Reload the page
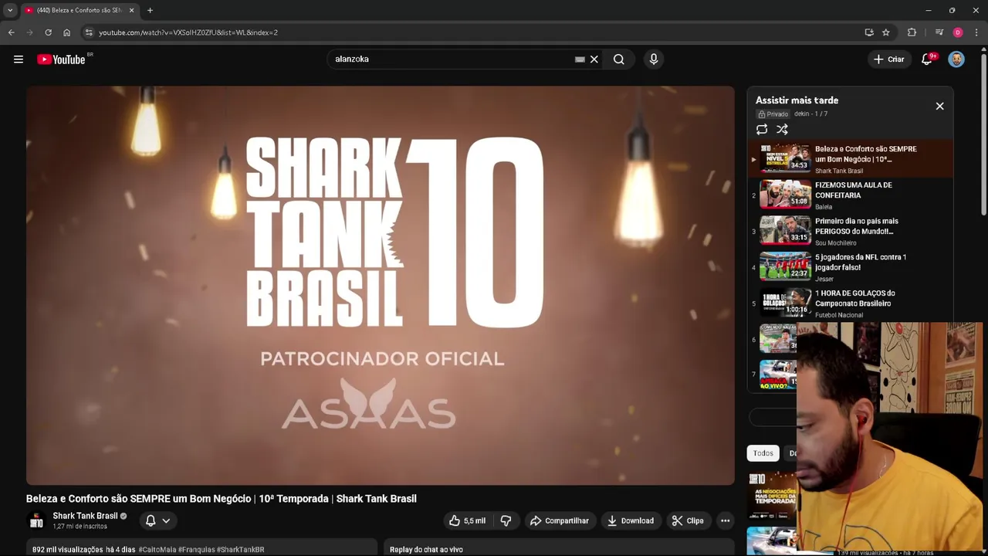 point(48,32)
